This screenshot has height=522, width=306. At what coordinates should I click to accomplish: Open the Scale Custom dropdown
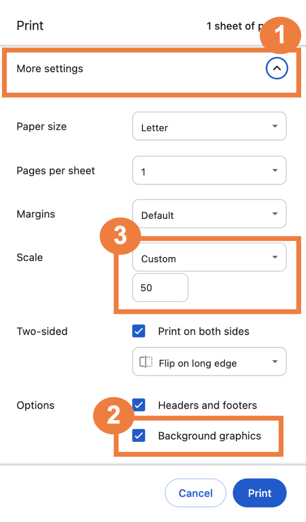[209, 258]
